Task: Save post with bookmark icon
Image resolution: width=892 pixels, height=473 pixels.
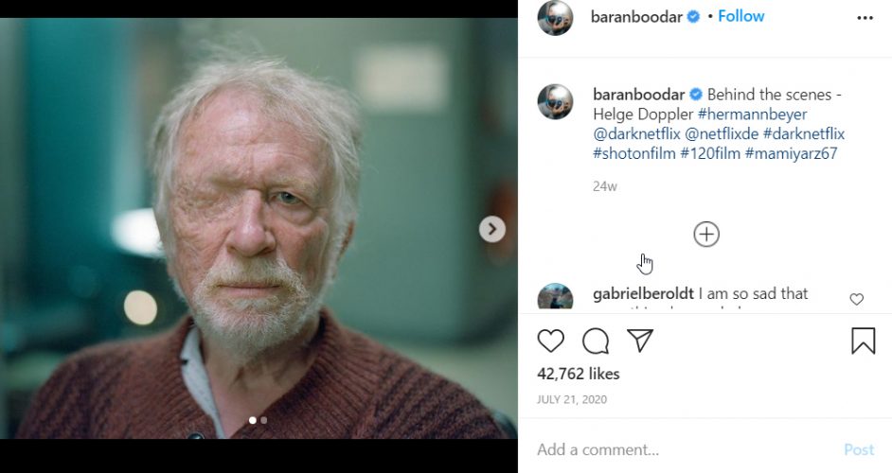Action: coord(863,342)
